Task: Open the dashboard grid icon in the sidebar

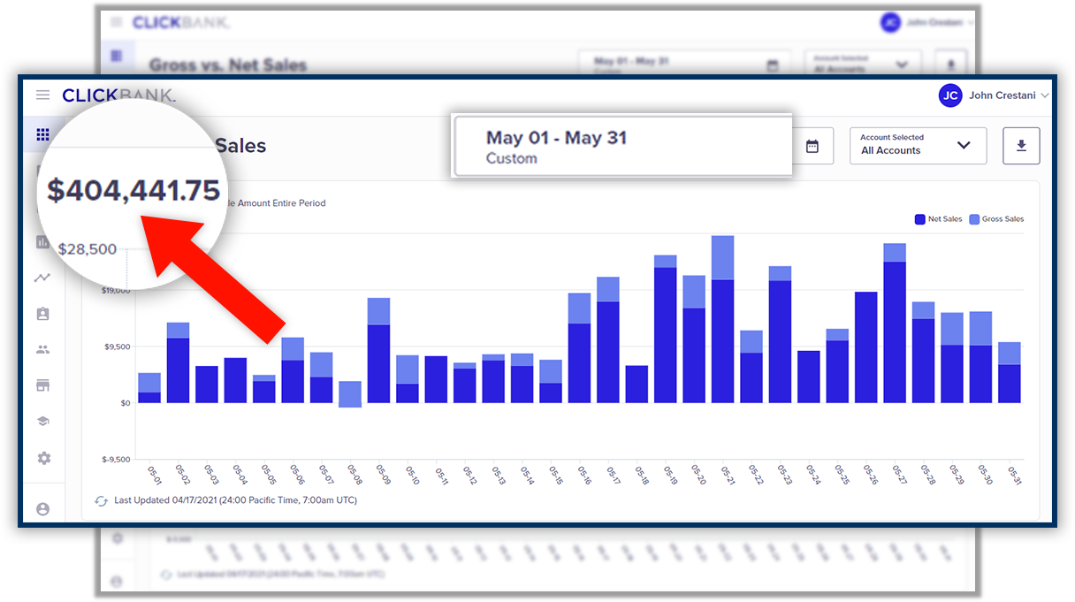Action: click(x=42, y=135)
